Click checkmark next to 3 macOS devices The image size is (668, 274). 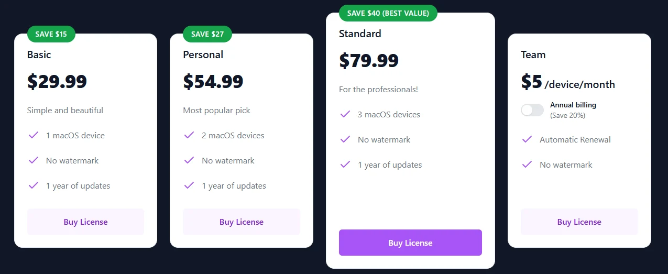click(x=345, y=114)
